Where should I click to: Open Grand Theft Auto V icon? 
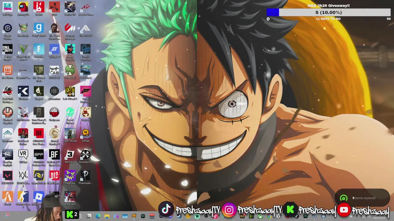pos(23,52)
